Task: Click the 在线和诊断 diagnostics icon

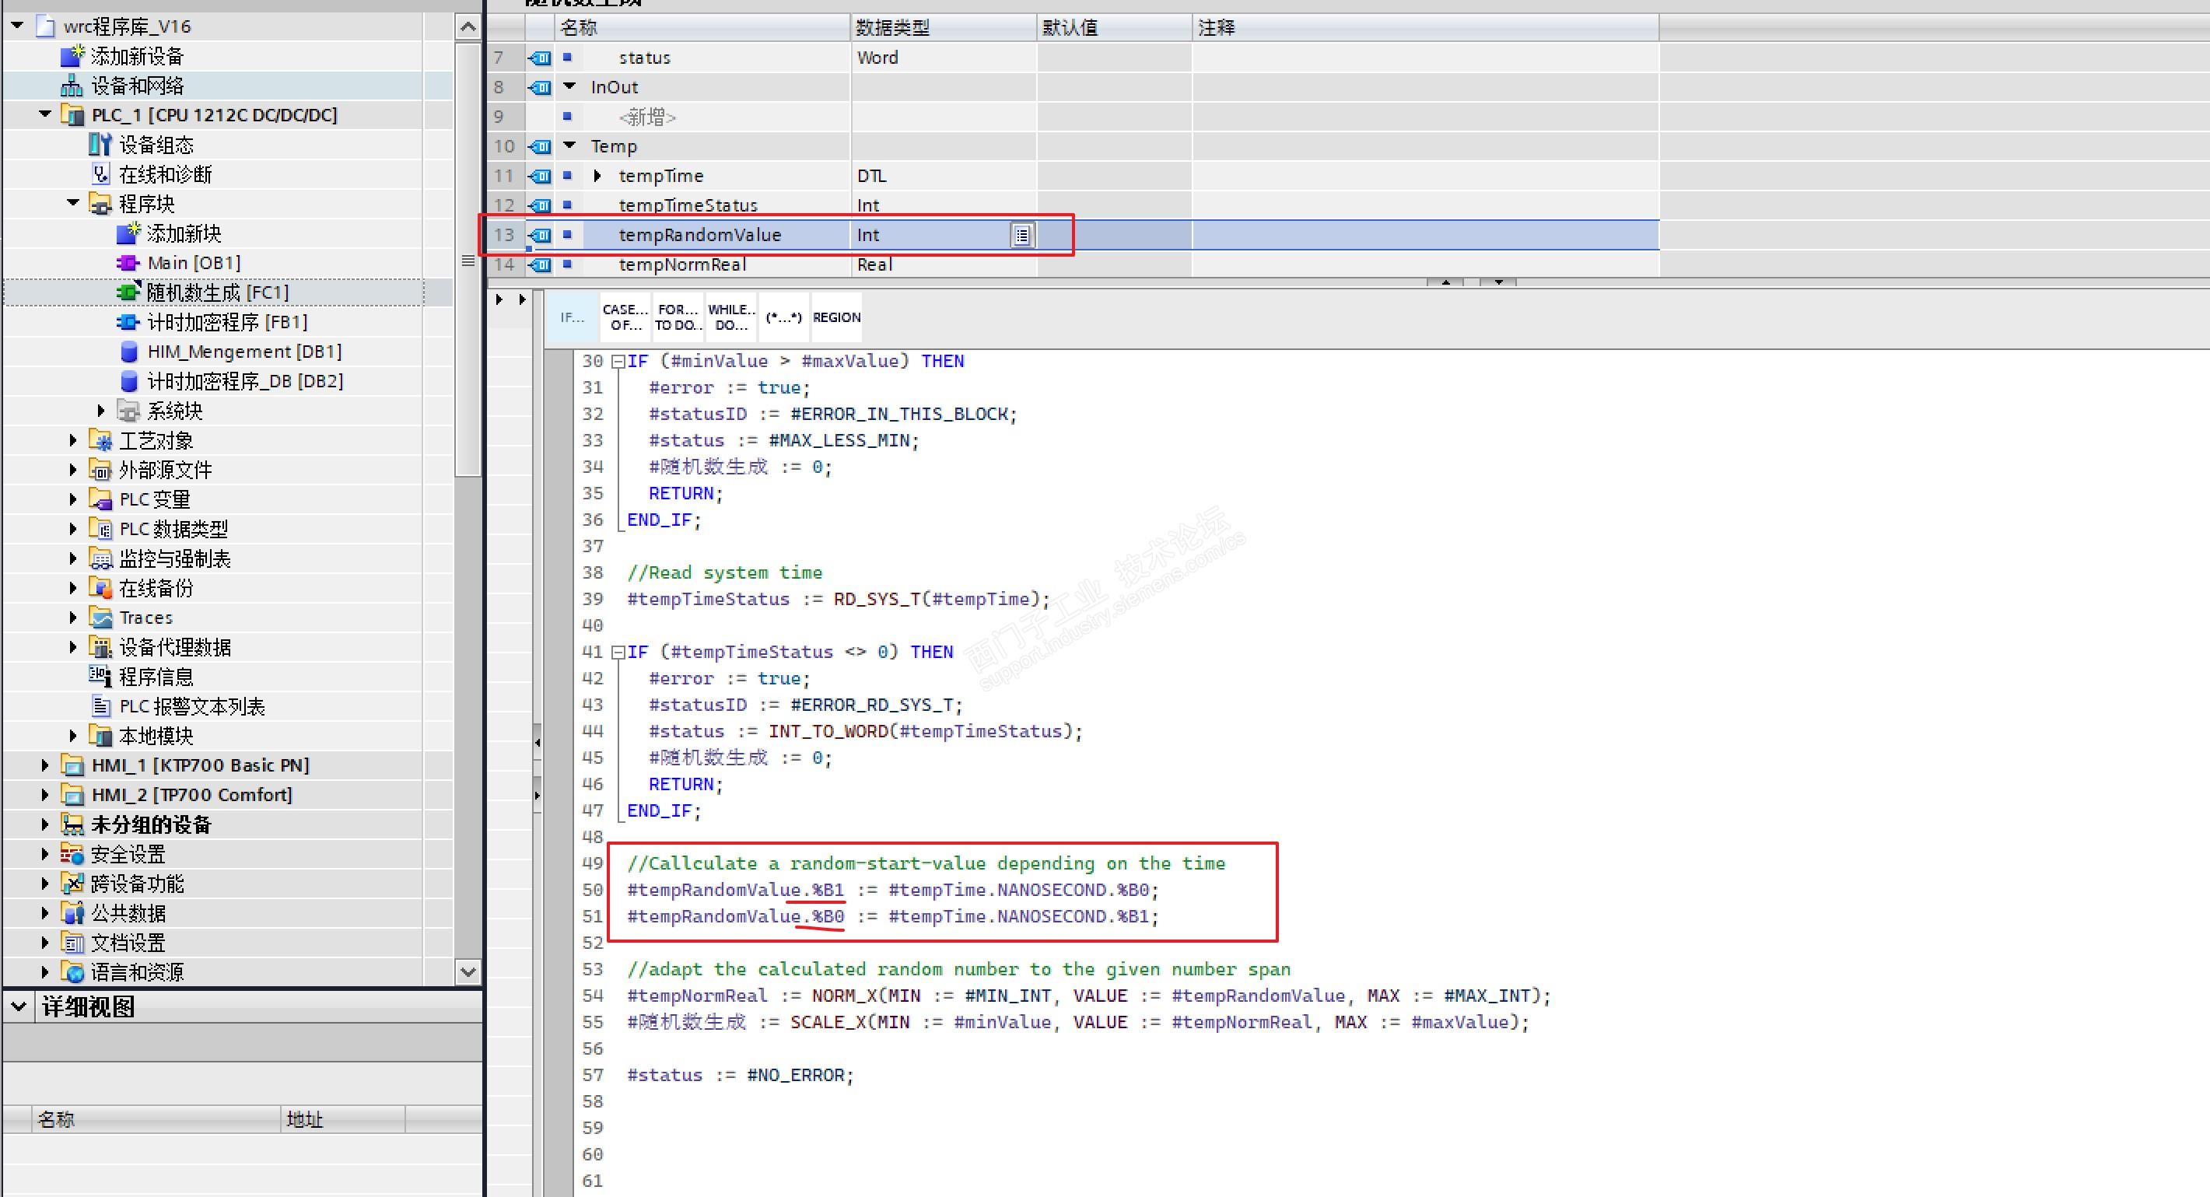Action: click(100, 174)
